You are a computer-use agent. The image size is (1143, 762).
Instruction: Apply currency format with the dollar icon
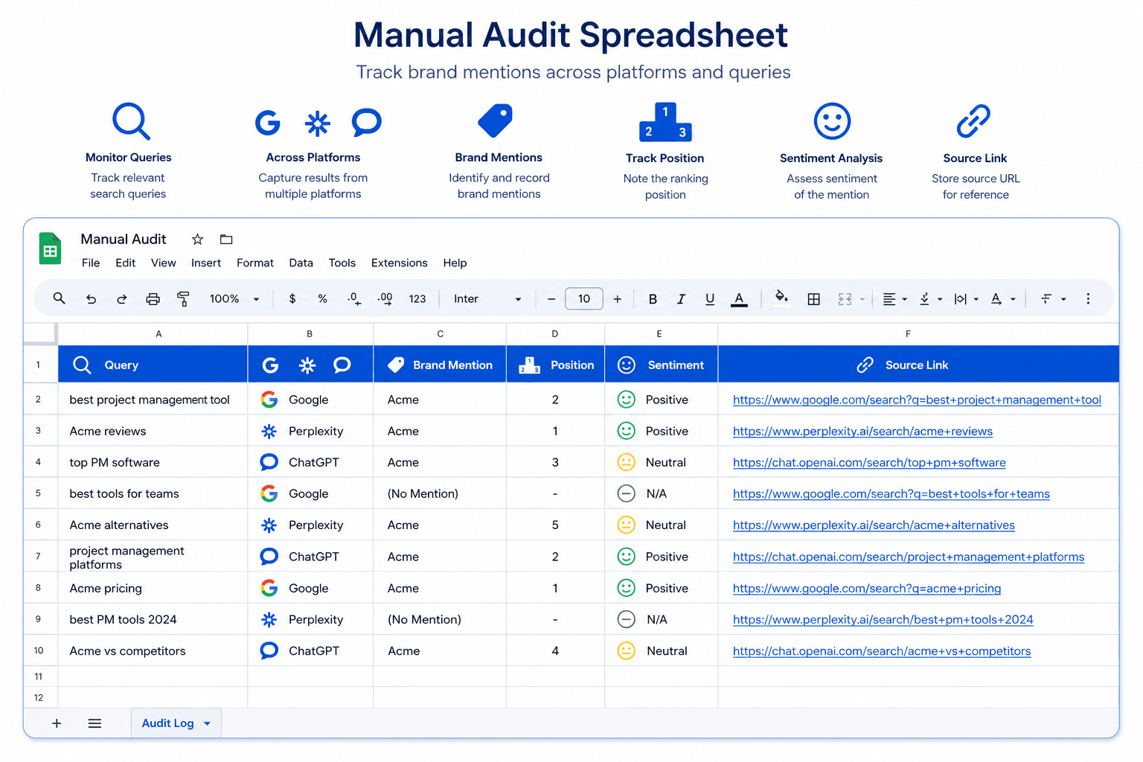(292, 299)
